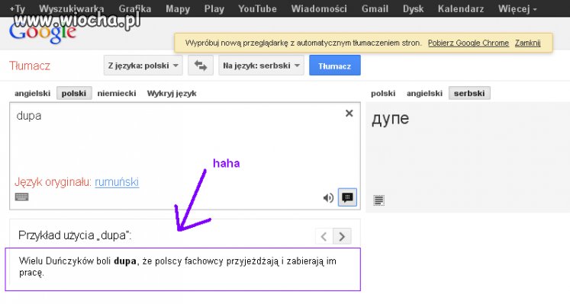Open Dysk in the top bar
Viewport: 570px width, 304px height.
click(x=413, y=8)
